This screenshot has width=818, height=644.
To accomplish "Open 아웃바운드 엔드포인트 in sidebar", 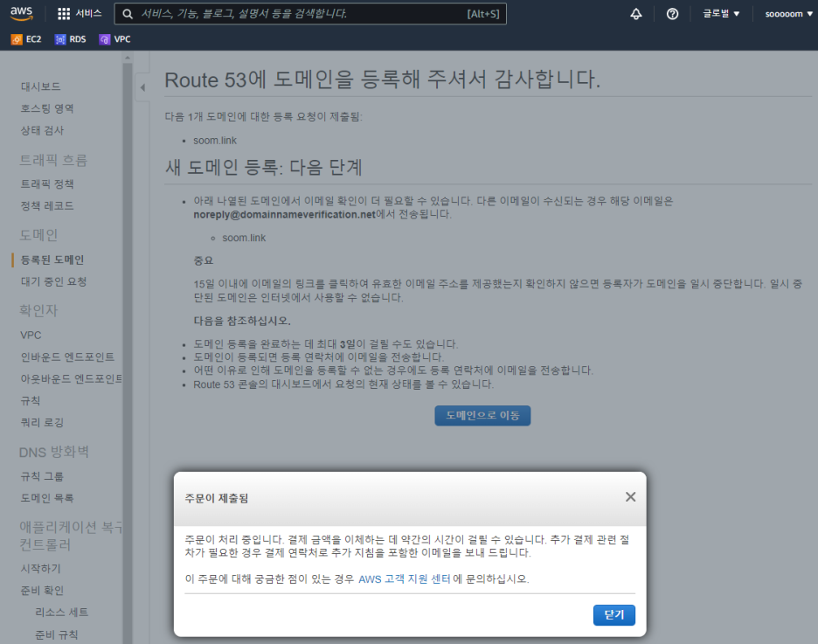I will 72,379.
